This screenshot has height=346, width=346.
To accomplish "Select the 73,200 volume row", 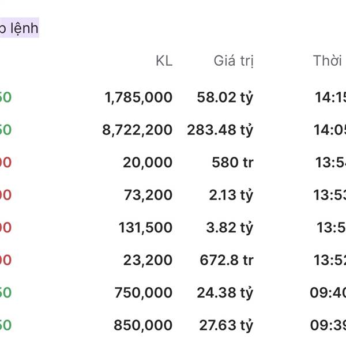I will tap(173, 195).
